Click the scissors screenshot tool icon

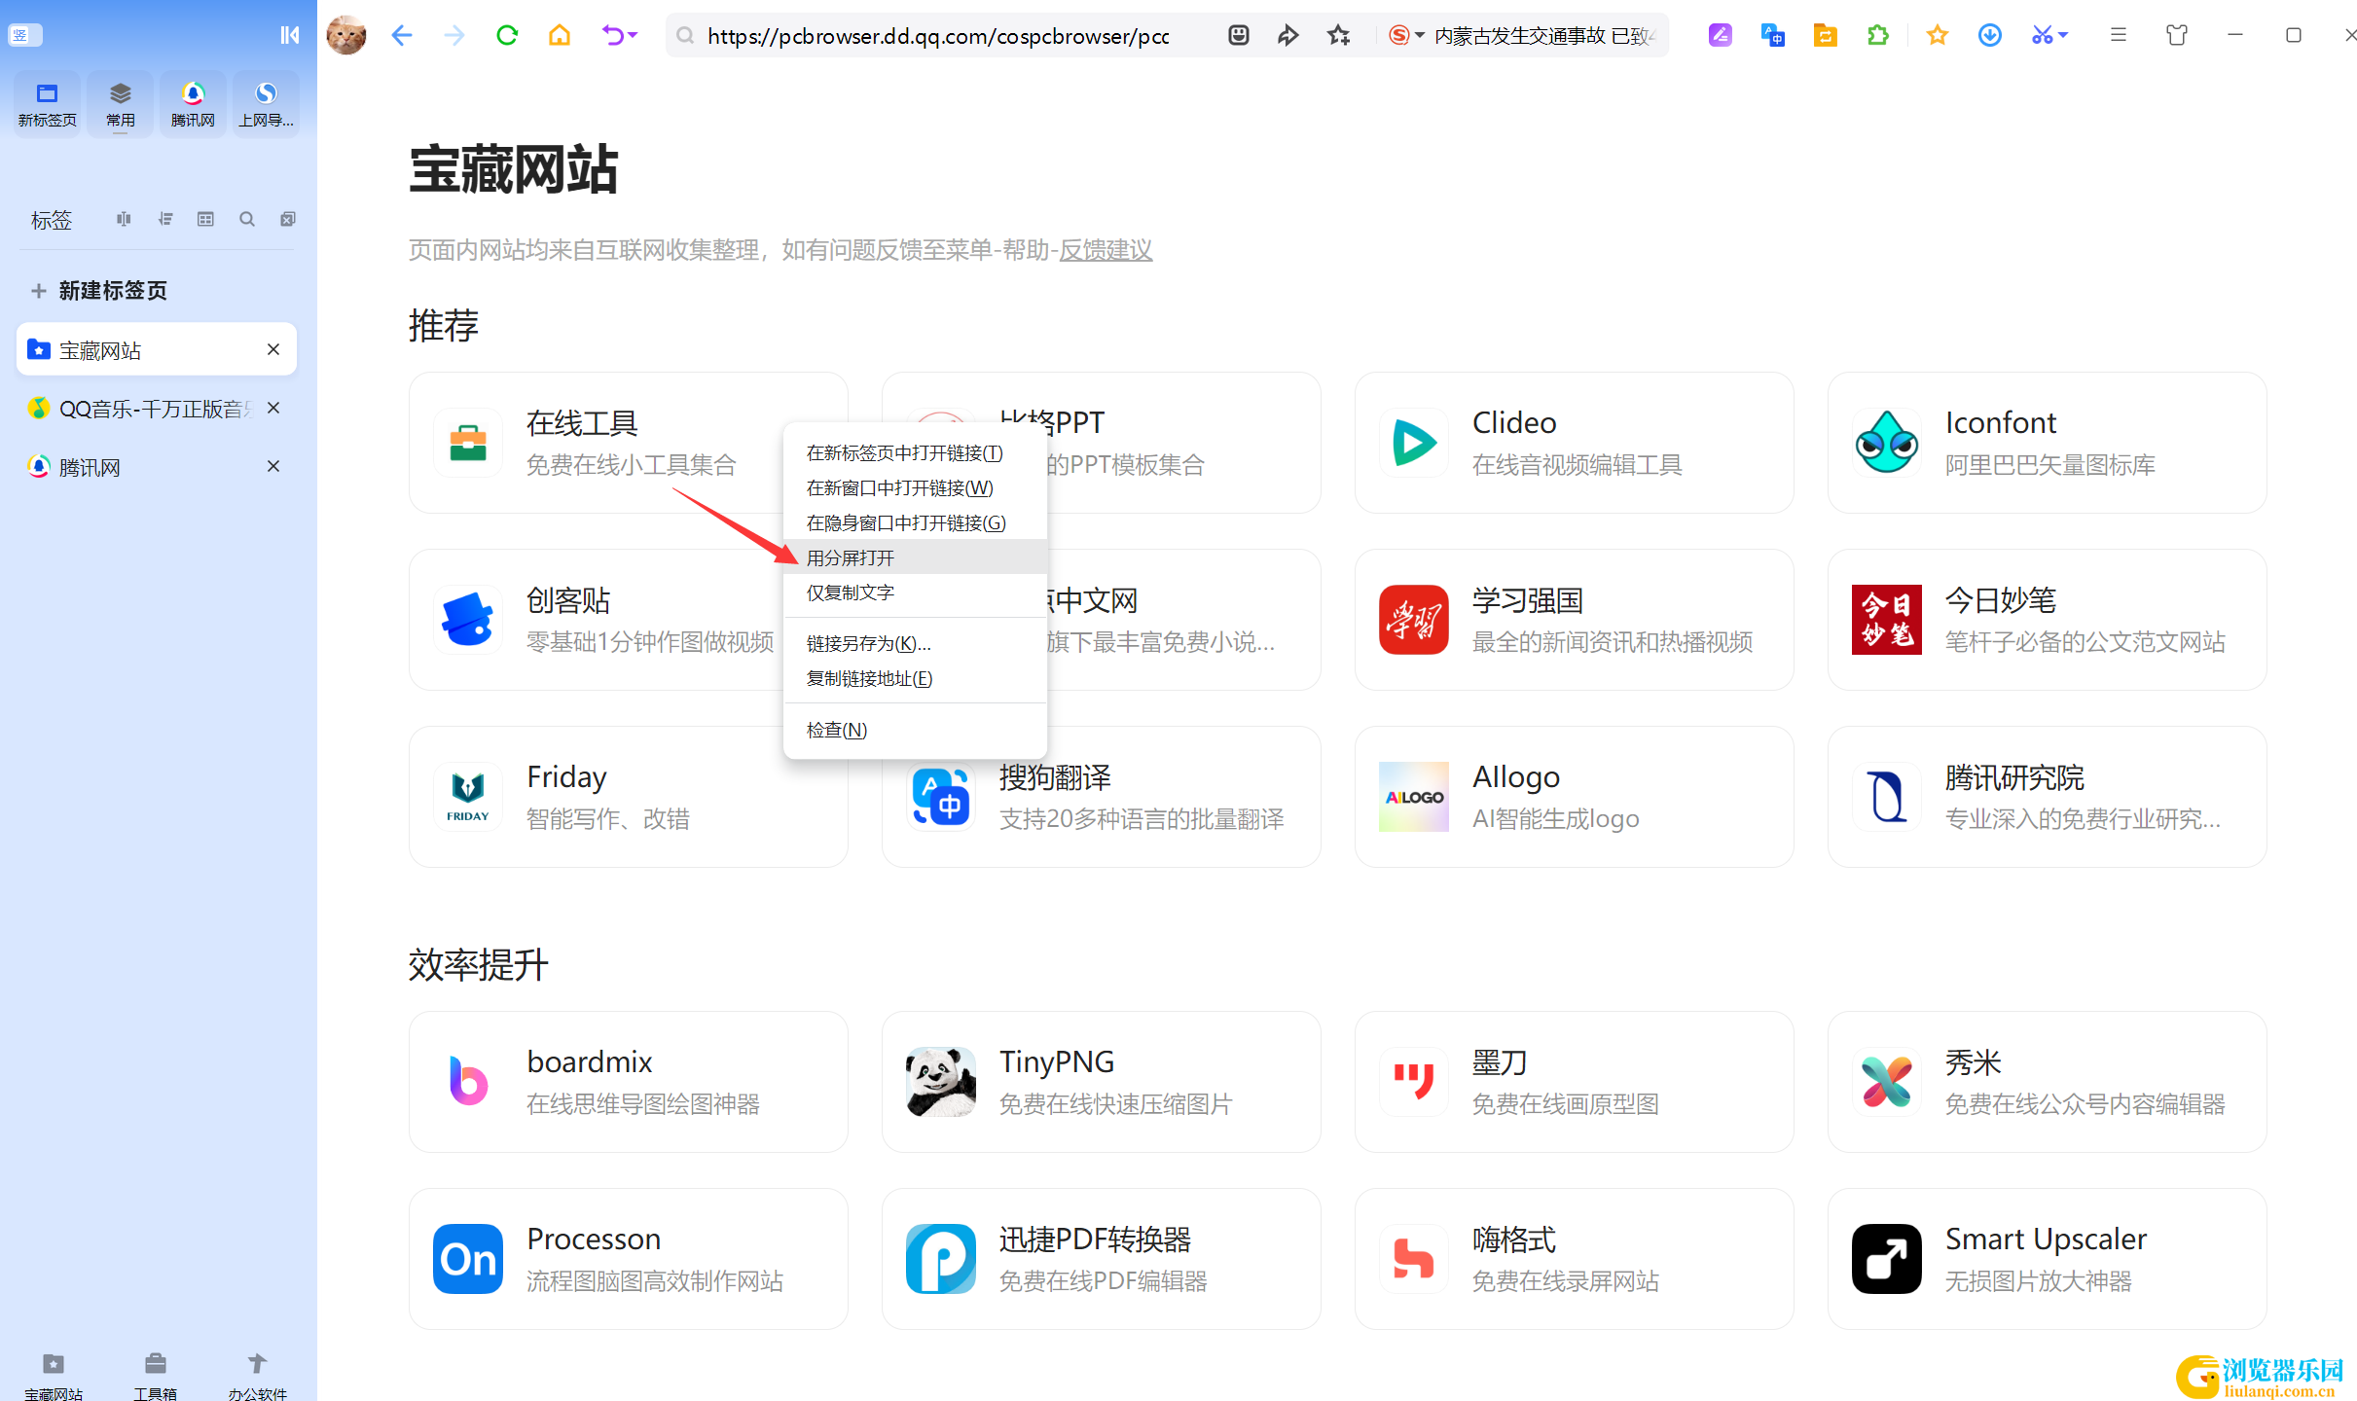tap(2042, 35)
